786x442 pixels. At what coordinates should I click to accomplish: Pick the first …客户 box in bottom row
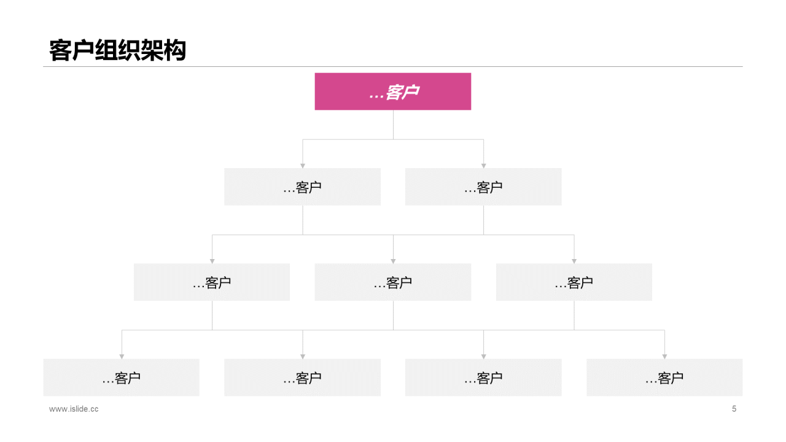[x=122, y=377]
